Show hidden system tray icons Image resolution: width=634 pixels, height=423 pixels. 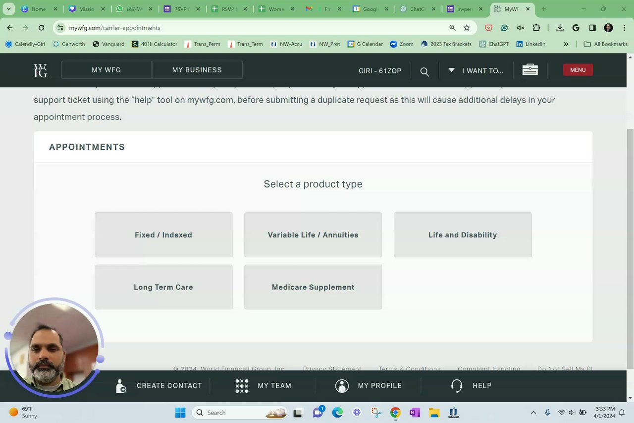pos(533,412)
